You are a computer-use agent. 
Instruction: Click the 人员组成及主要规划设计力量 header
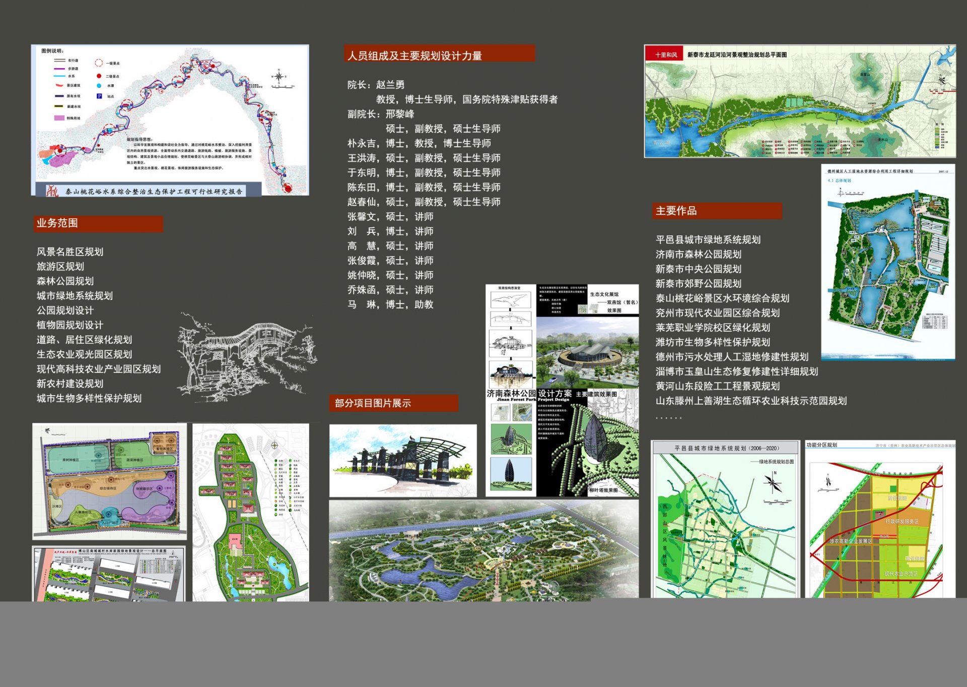(x=440, y=53)
